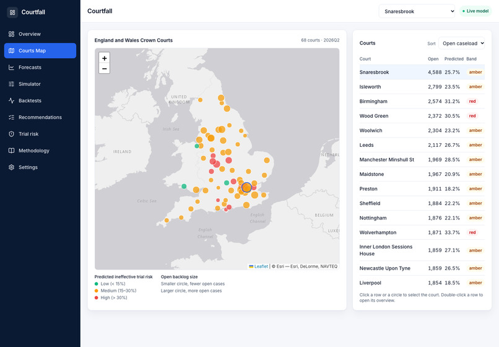Screen dimensions: 499x347
Task: Select the Wolverhampton court row
Action: pos(422,232)
